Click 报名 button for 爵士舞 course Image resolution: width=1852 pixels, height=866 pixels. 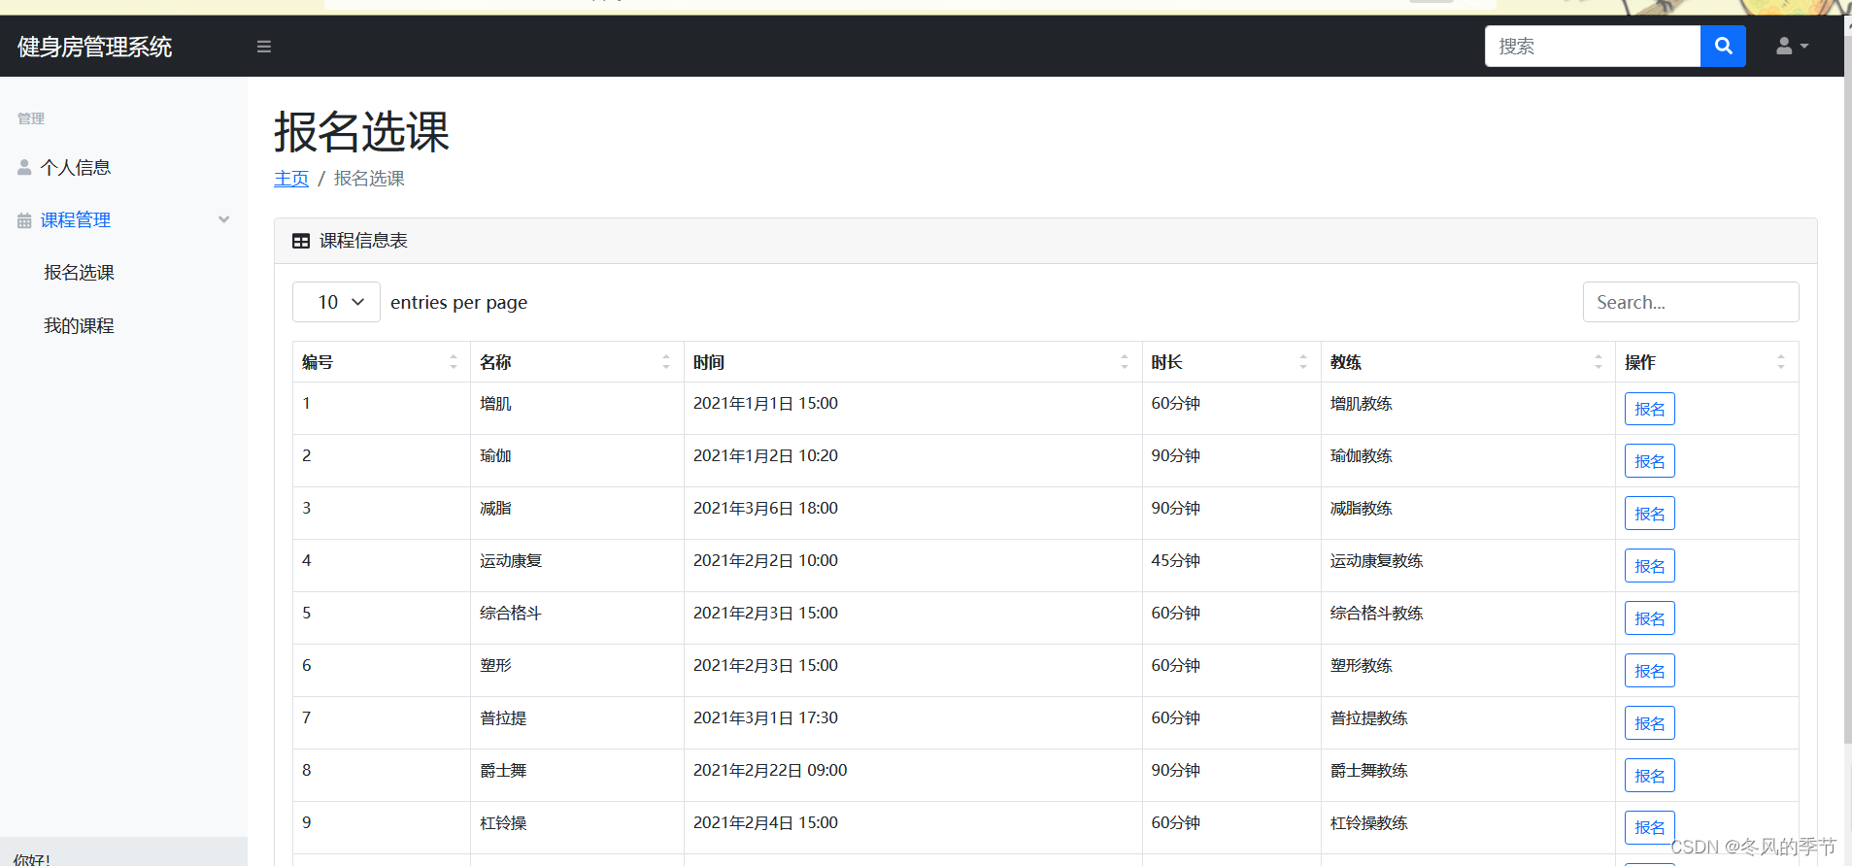1649,776
